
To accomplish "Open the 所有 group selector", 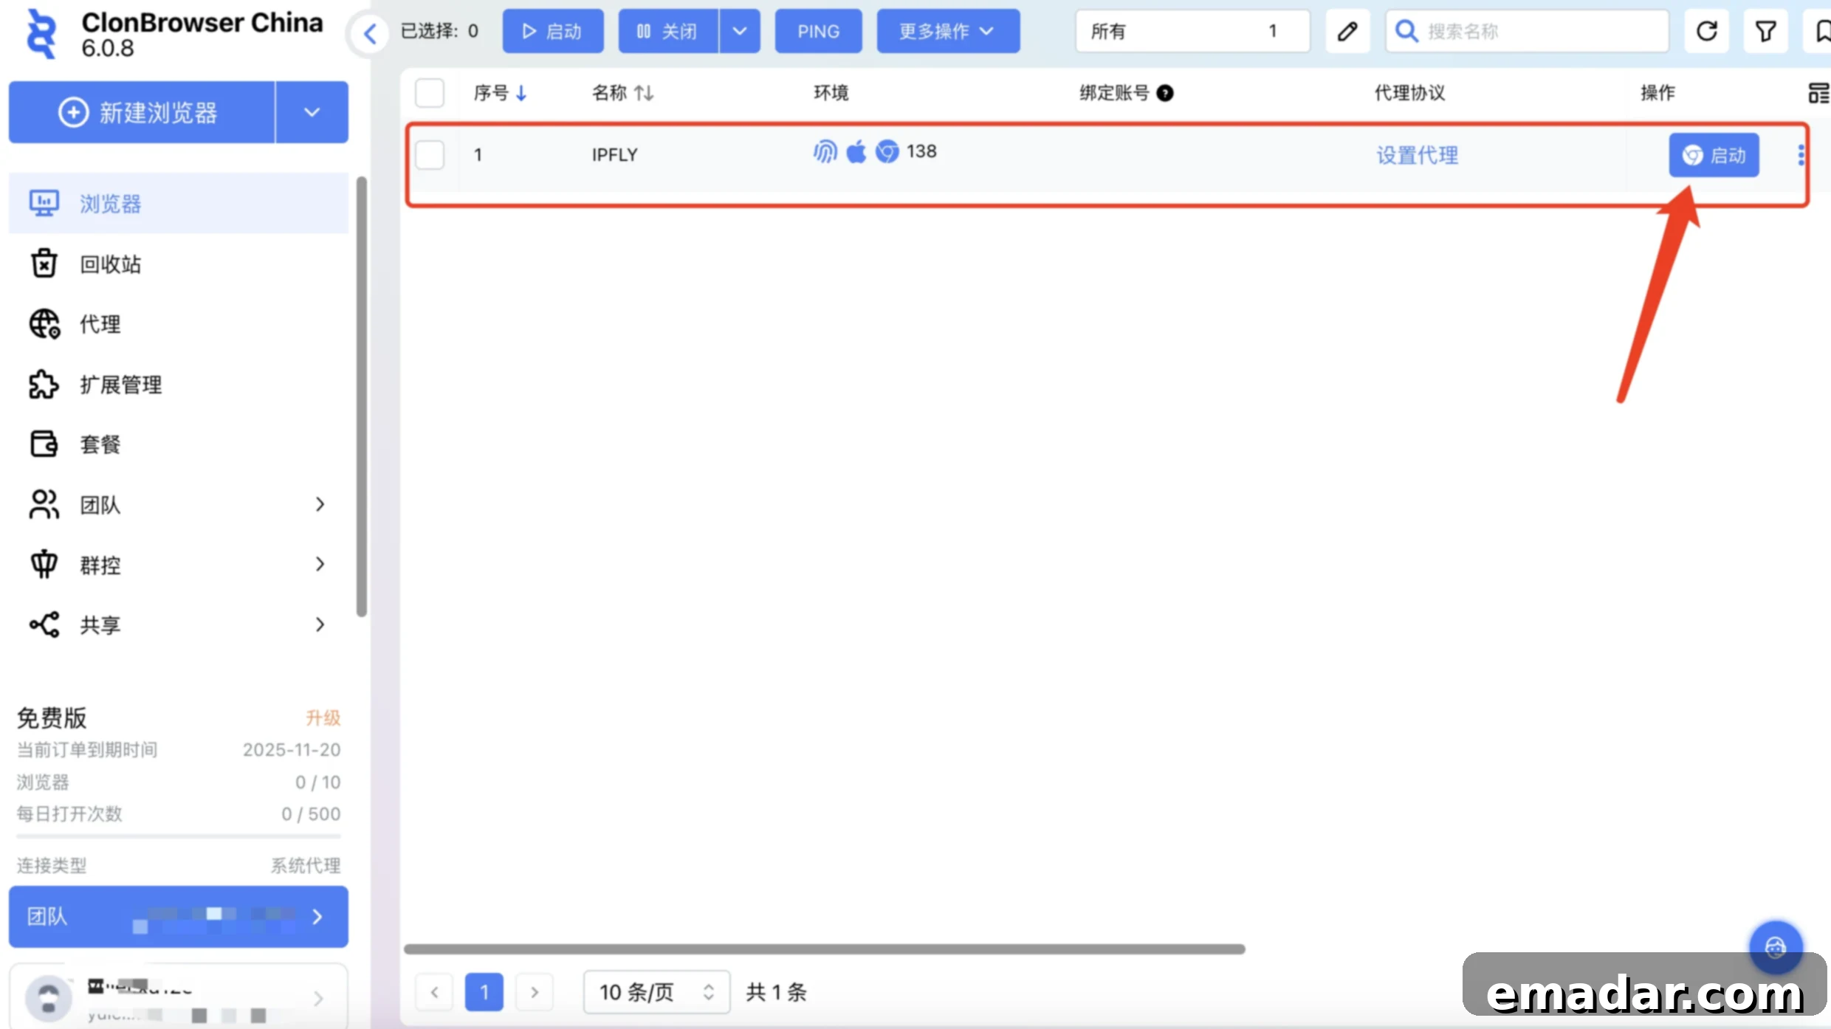I will click(x=1192, y=31).
